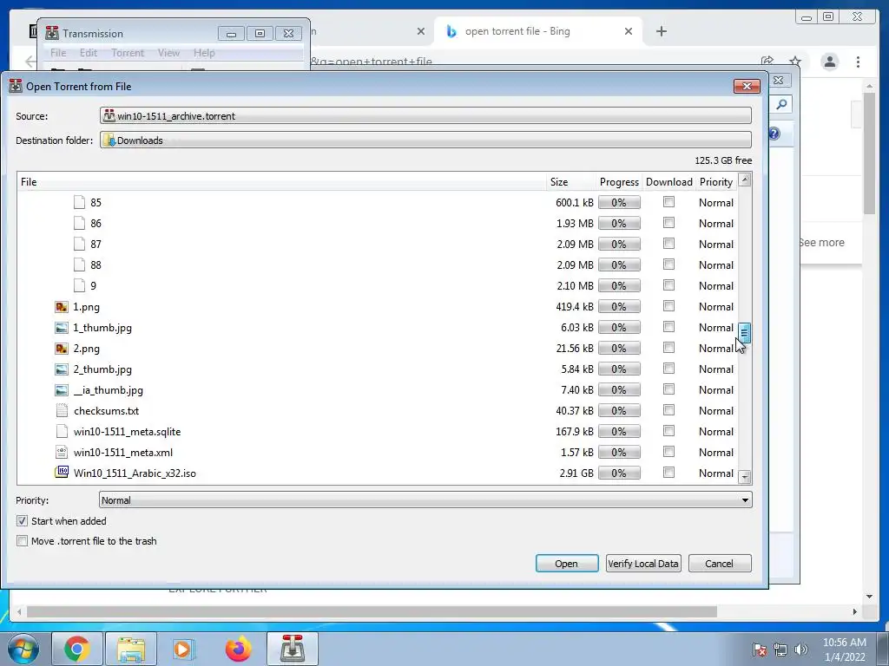Click the file list scroll up arrow
This screenshot has height=666, width=889.
[745, 180]
